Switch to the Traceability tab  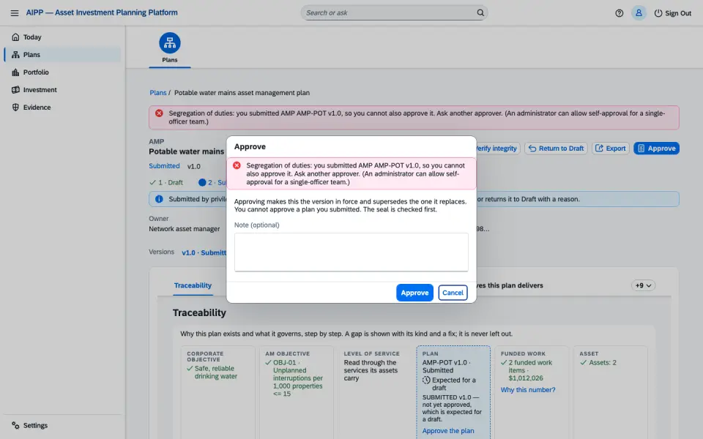pos(193,285)
